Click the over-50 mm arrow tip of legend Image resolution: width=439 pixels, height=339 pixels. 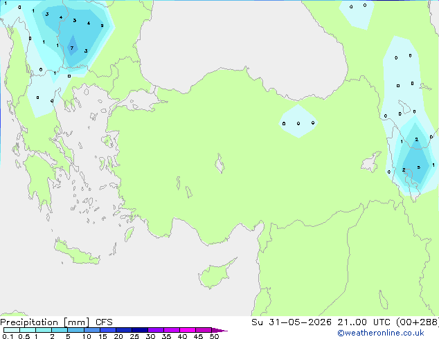pos(219,330)
